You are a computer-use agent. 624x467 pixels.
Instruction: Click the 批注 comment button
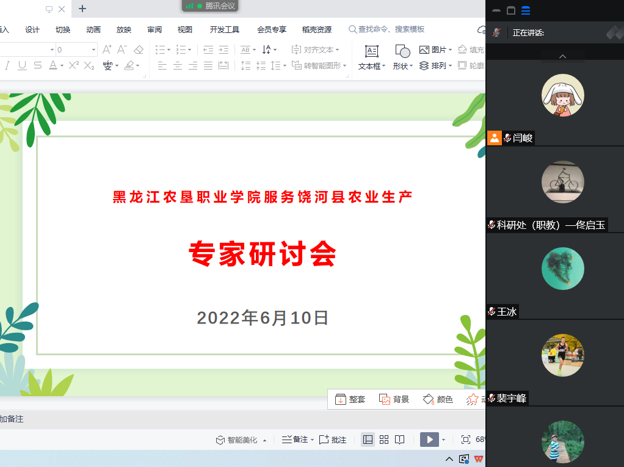333,440
